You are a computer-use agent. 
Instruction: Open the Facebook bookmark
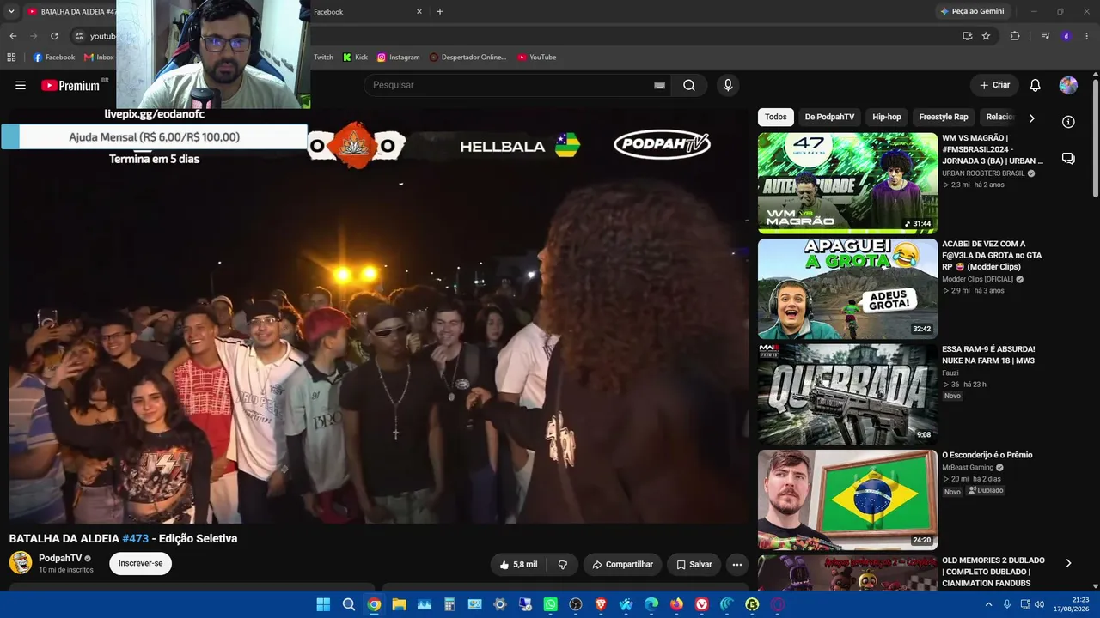click(x=54, y=58)
